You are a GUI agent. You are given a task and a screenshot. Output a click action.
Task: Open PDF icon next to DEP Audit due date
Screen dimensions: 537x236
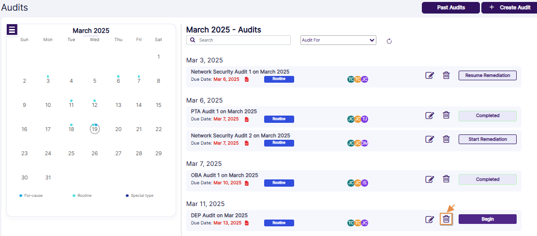point(247,223)
